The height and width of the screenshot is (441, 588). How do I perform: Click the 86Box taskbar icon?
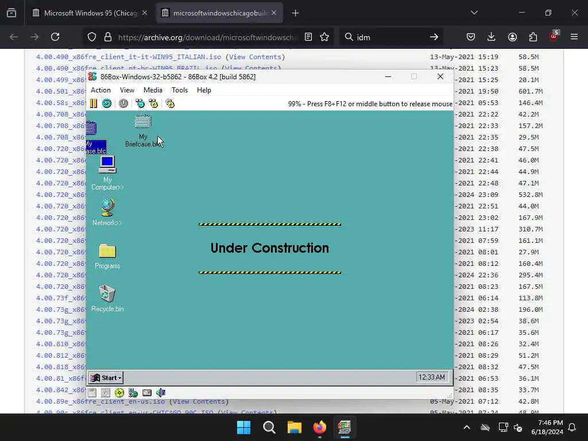tap(345, 427)
